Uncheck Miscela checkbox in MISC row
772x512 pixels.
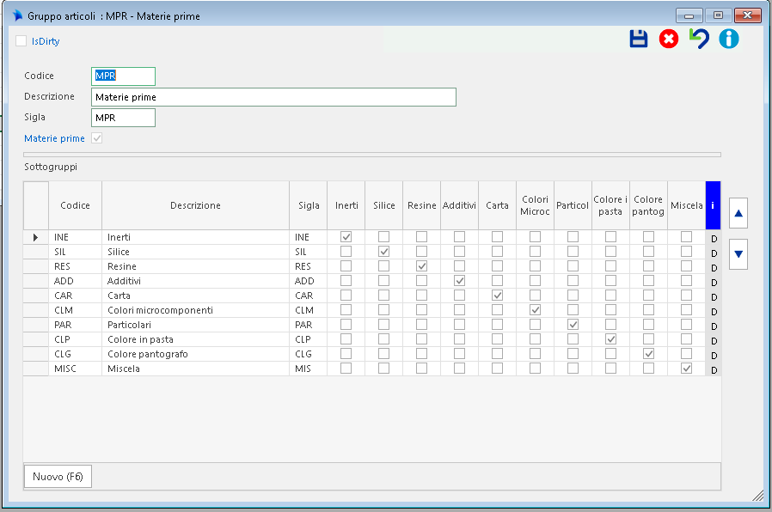(x=686, y=369)
